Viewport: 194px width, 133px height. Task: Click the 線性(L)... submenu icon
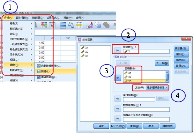click(39, 71)
